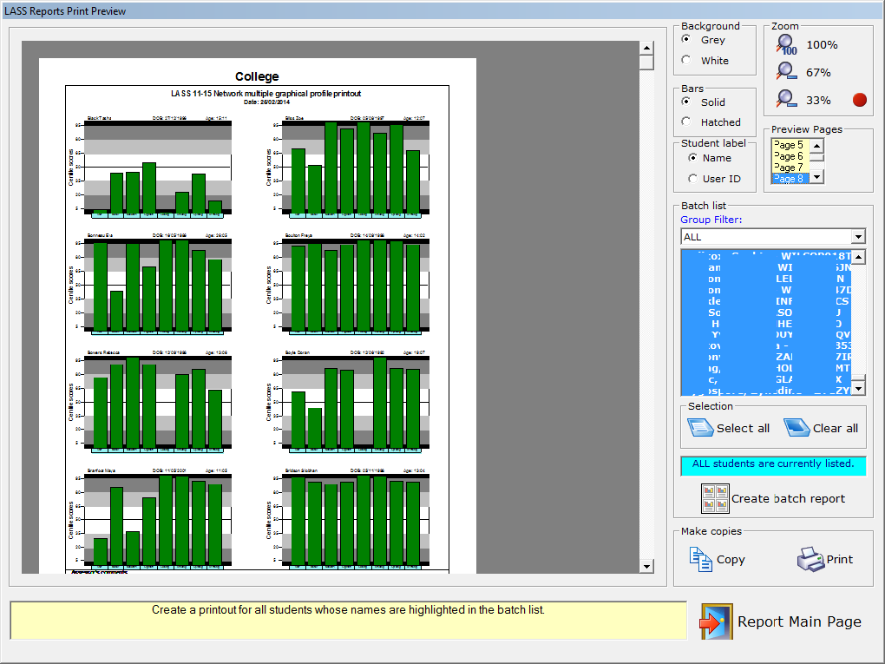Click the Select all label
885x664 pixels.
743,429
